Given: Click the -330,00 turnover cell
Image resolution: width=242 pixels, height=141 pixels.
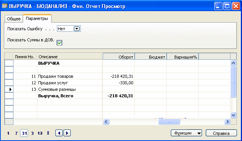Looking at the screenshot, I should pyautogui.click(x=118, y=83).
